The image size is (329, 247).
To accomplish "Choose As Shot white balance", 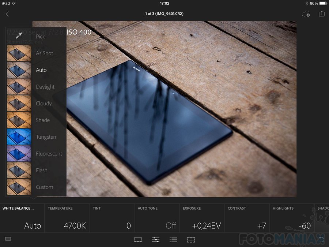I will click(45, 53).
